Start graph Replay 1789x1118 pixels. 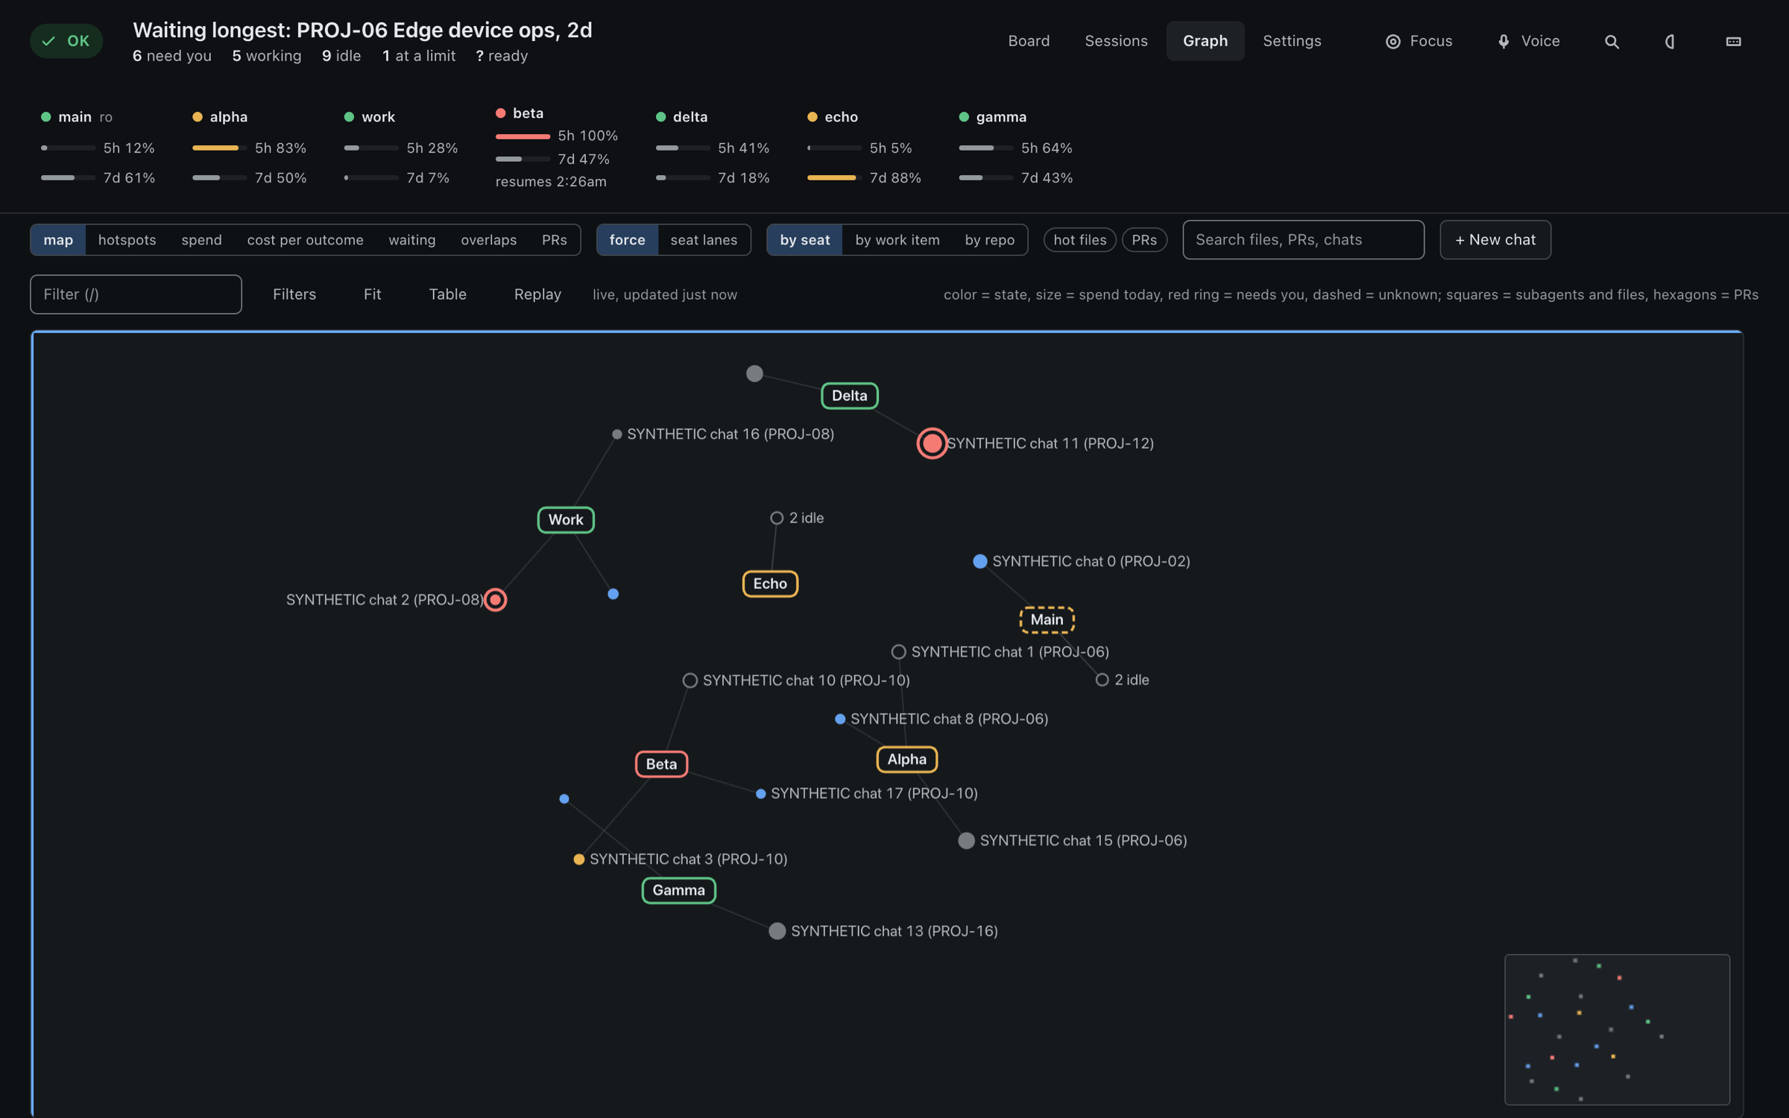click(537, 294)
